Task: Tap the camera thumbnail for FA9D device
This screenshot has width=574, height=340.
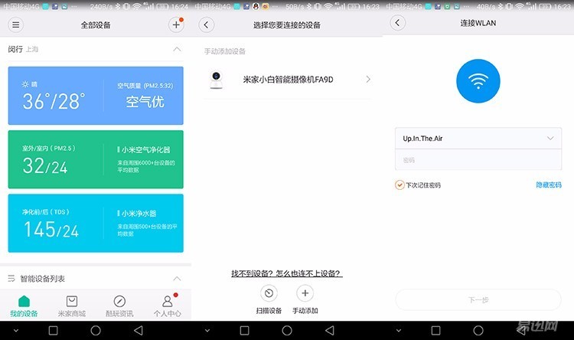Action: tap(217, 80)
